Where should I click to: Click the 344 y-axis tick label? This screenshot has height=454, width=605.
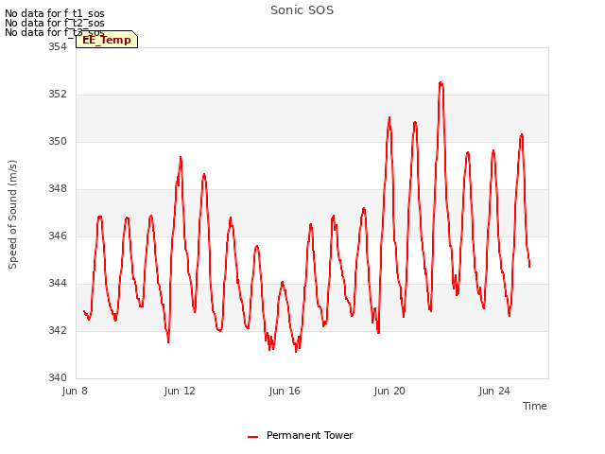tap(58, 284)
